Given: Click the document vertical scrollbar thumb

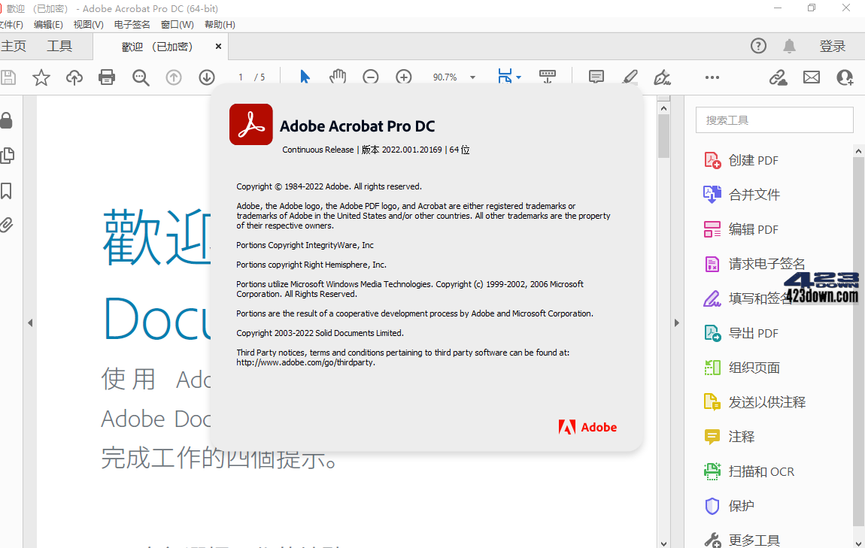Looking at the screenshot, I should (x=663, y=136).
